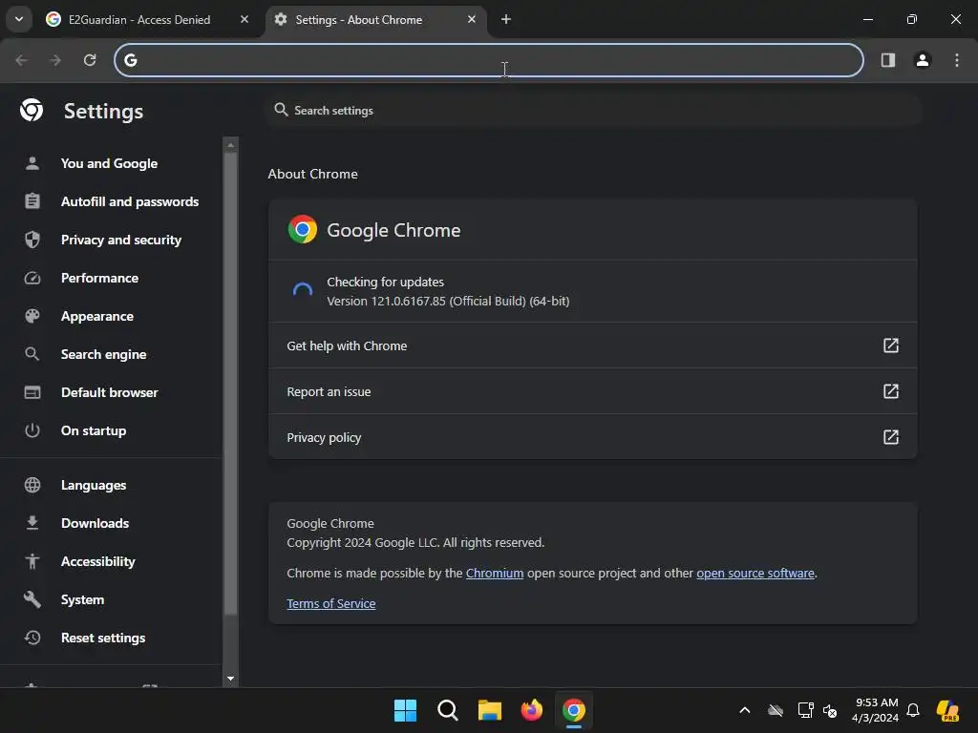This screenshot has height=733, width=978.
Task: Click the shield icon for Privacy and security
Action: click(32, 240)
